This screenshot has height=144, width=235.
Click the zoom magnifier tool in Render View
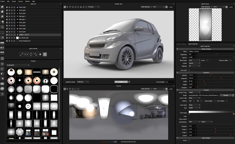click(x=73, y=7)
